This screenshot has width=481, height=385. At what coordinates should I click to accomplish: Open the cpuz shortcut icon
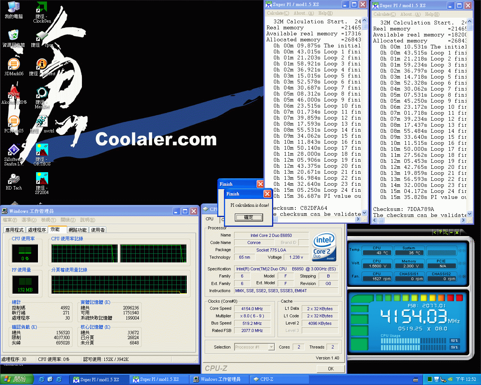pos(42,39)
